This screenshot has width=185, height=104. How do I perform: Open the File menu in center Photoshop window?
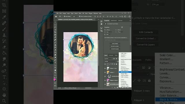point(58,14)
